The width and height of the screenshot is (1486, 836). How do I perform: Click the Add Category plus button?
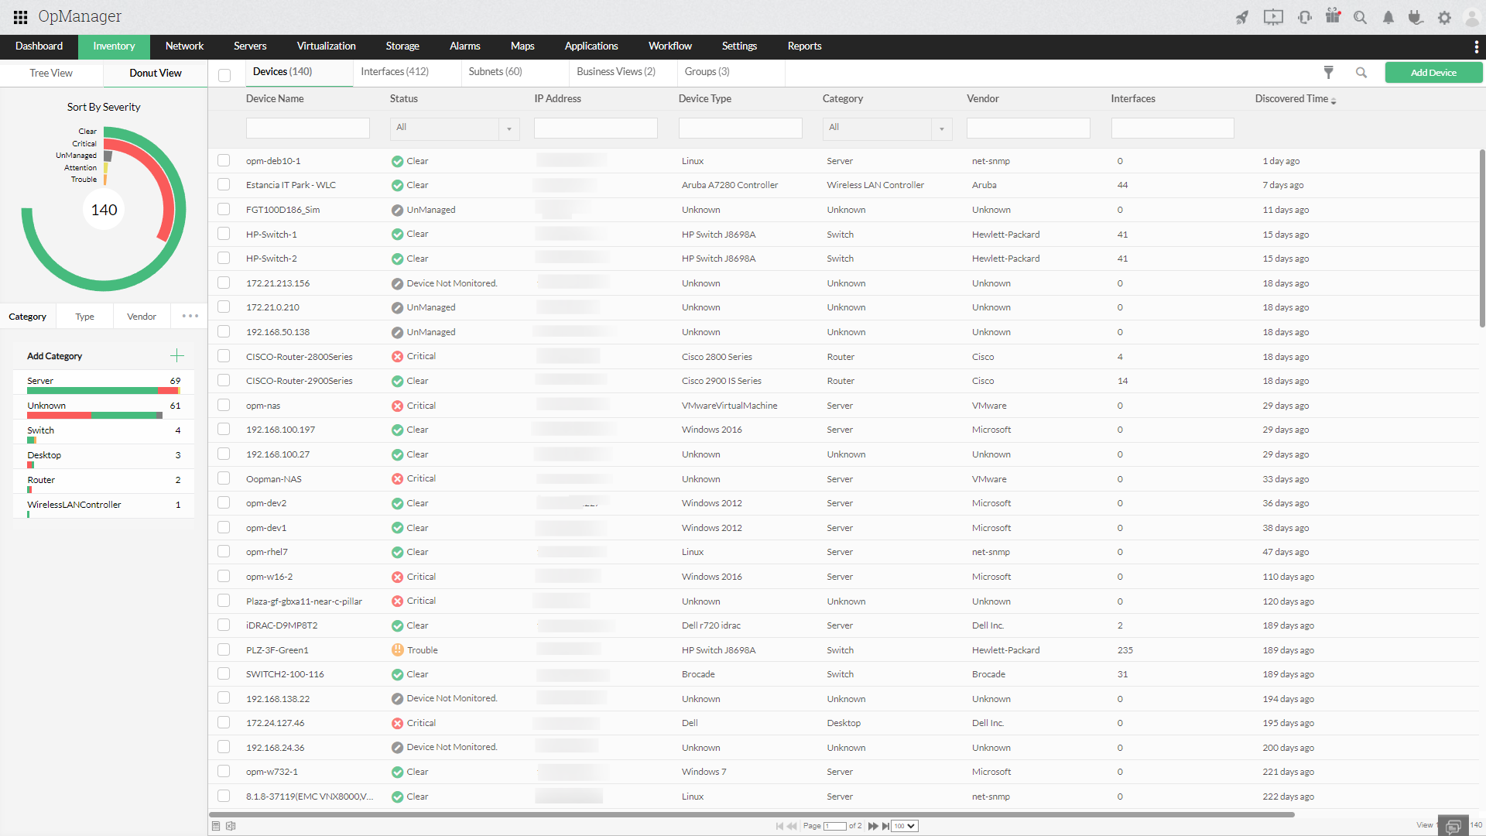177,355
